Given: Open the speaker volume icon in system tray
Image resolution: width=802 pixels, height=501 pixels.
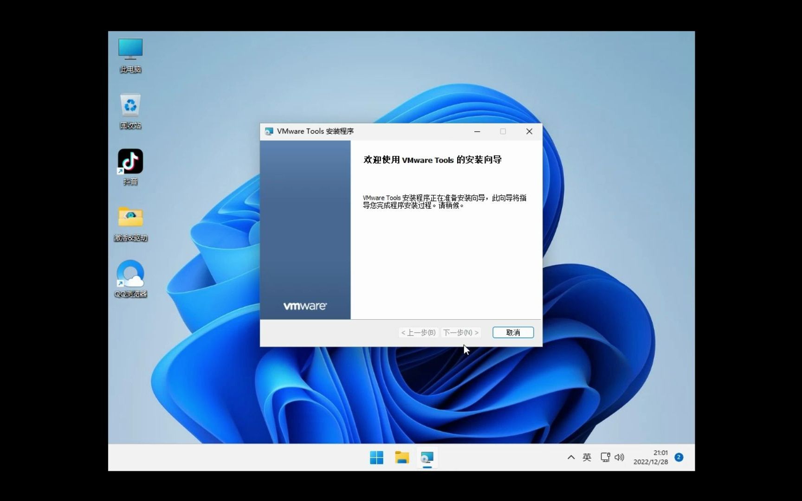Looking at the screenshot, I should (x=620, y=457).
